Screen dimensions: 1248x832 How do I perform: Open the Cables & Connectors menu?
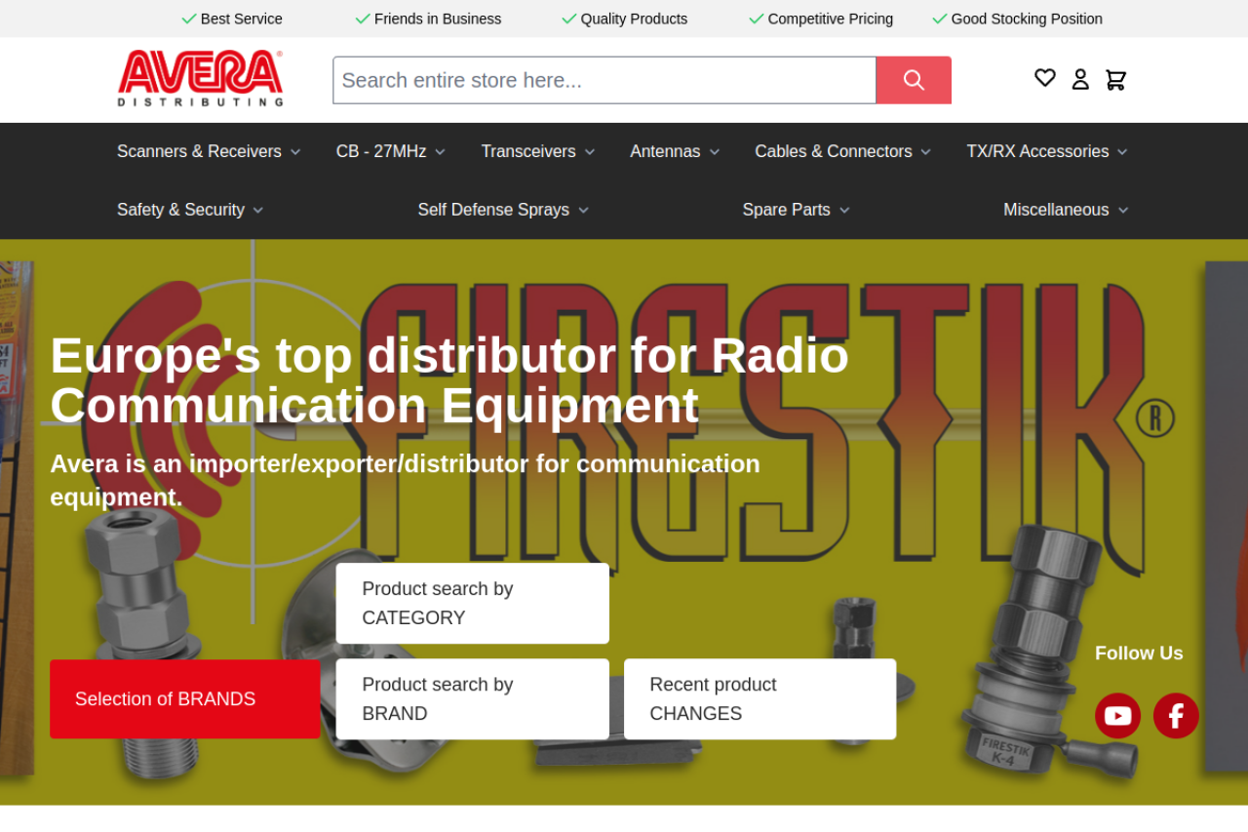coord(842,151)
